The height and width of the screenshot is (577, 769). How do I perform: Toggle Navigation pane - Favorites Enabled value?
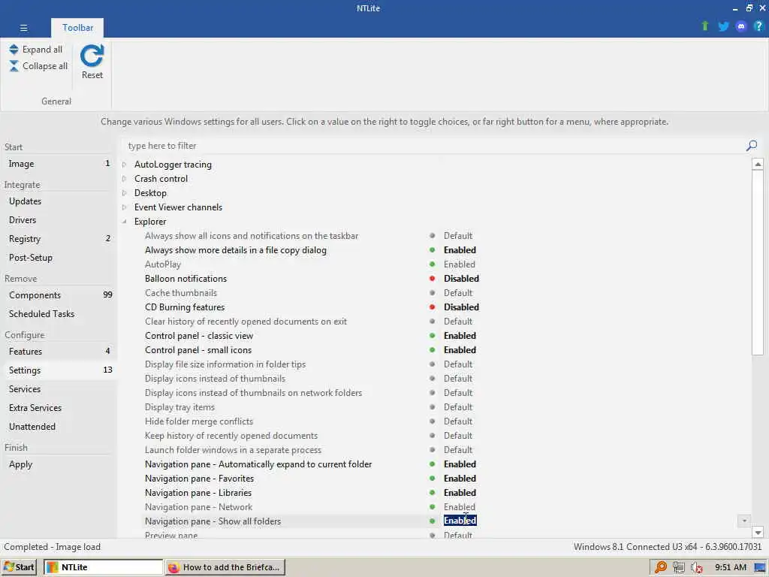[x=460, y=479]
